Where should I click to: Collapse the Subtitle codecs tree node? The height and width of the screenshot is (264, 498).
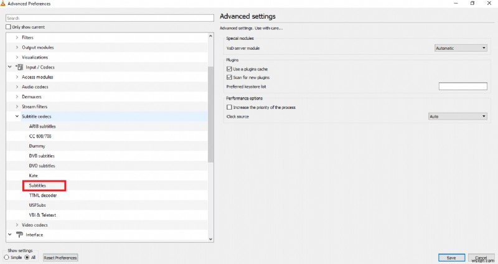17,116
